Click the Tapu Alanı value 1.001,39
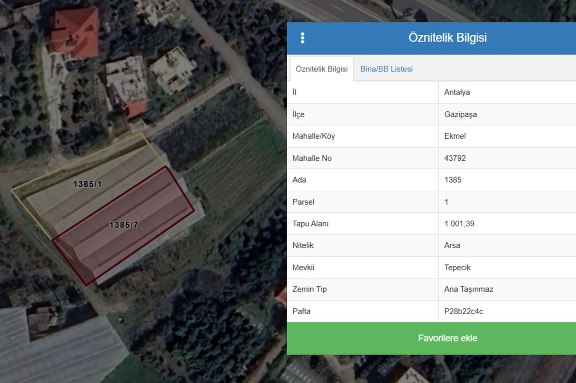576x383 pixels. 459,224
